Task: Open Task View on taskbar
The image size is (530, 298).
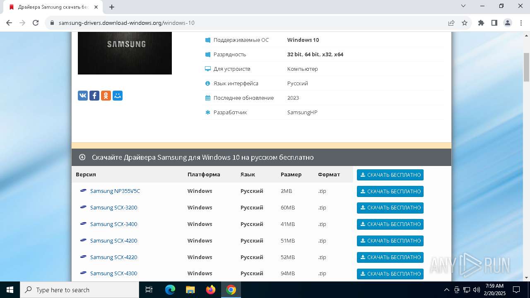Action: [x=149, y=290]
